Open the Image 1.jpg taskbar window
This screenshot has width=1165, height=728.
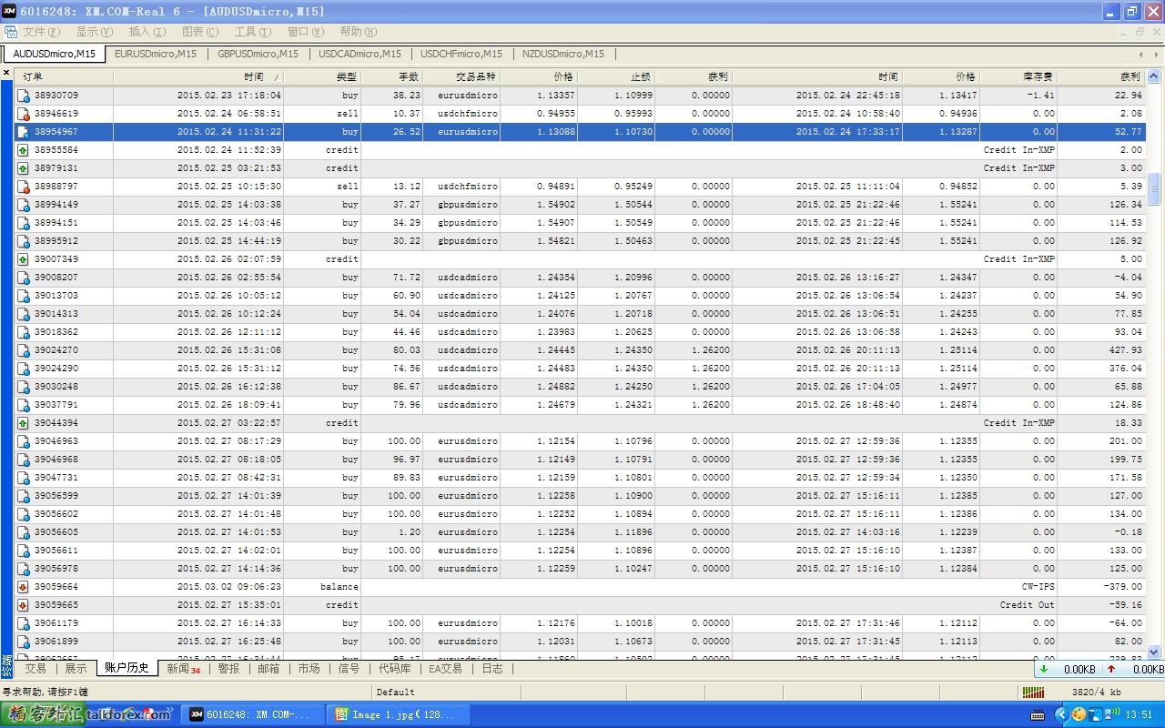click(x=398, y=714)
